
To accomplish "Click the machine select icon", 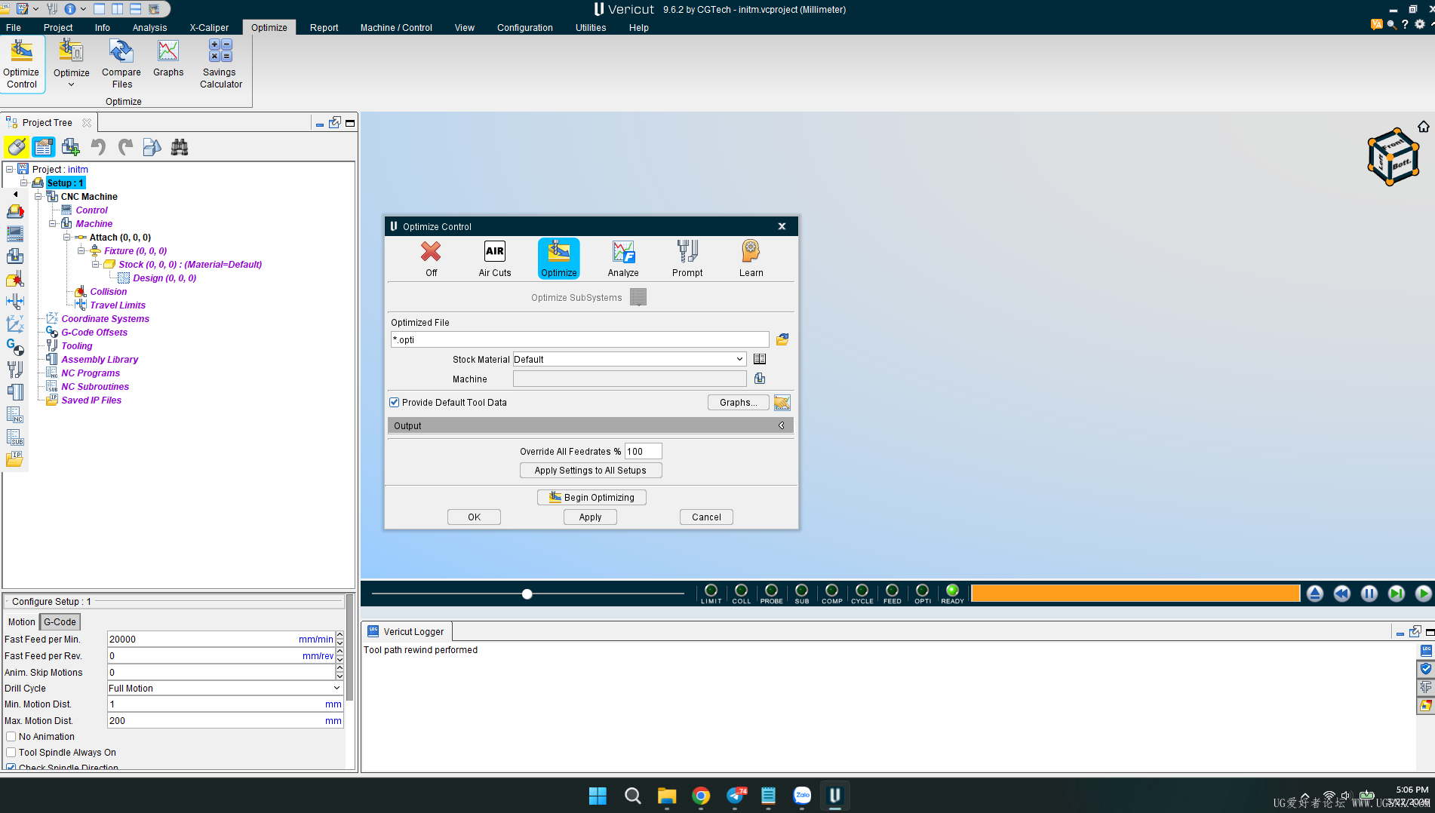I will [760, 379].
